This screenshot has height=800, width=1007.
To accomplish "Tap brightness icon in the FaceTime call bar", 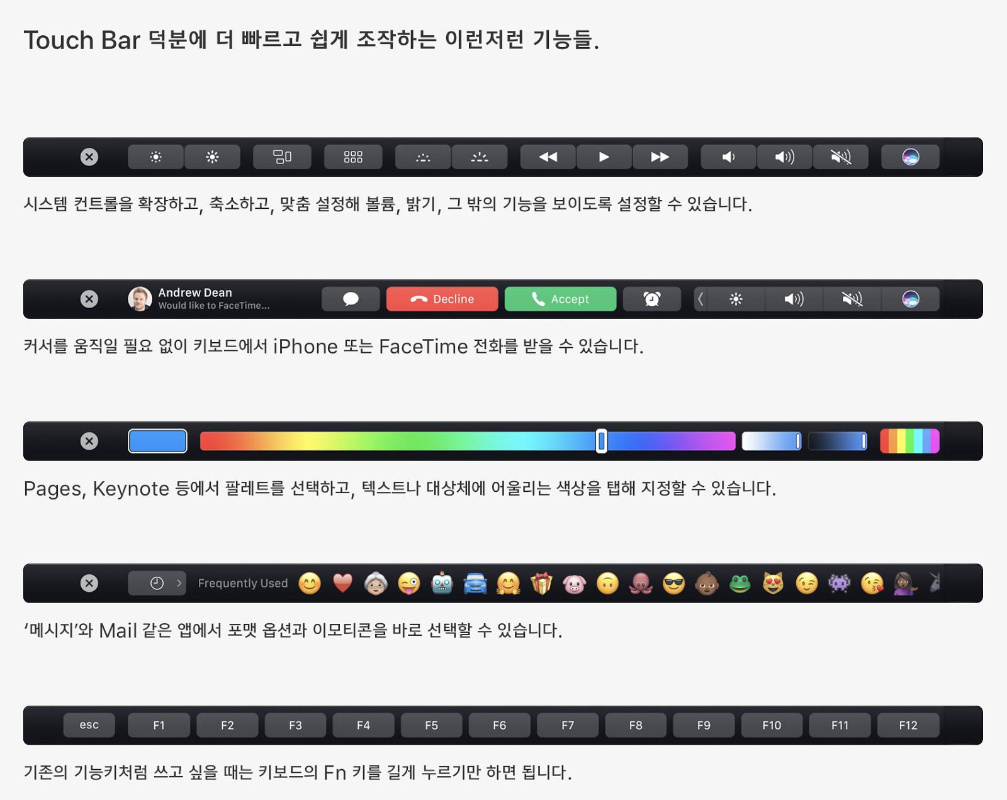I will [x=736, y=299].
